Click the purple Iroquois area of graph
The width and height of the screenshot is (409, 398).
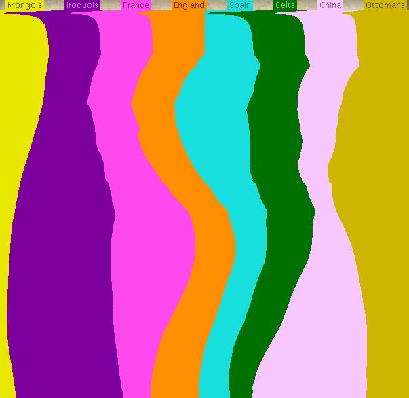(x=62, y=235)
